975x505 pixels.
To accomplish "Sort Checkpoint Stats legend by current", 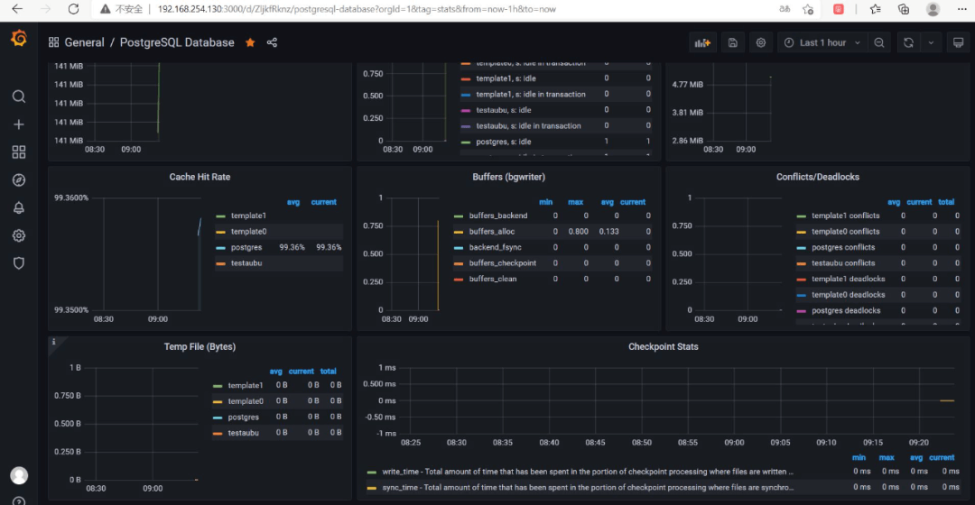I will click(x=942, y=458).
